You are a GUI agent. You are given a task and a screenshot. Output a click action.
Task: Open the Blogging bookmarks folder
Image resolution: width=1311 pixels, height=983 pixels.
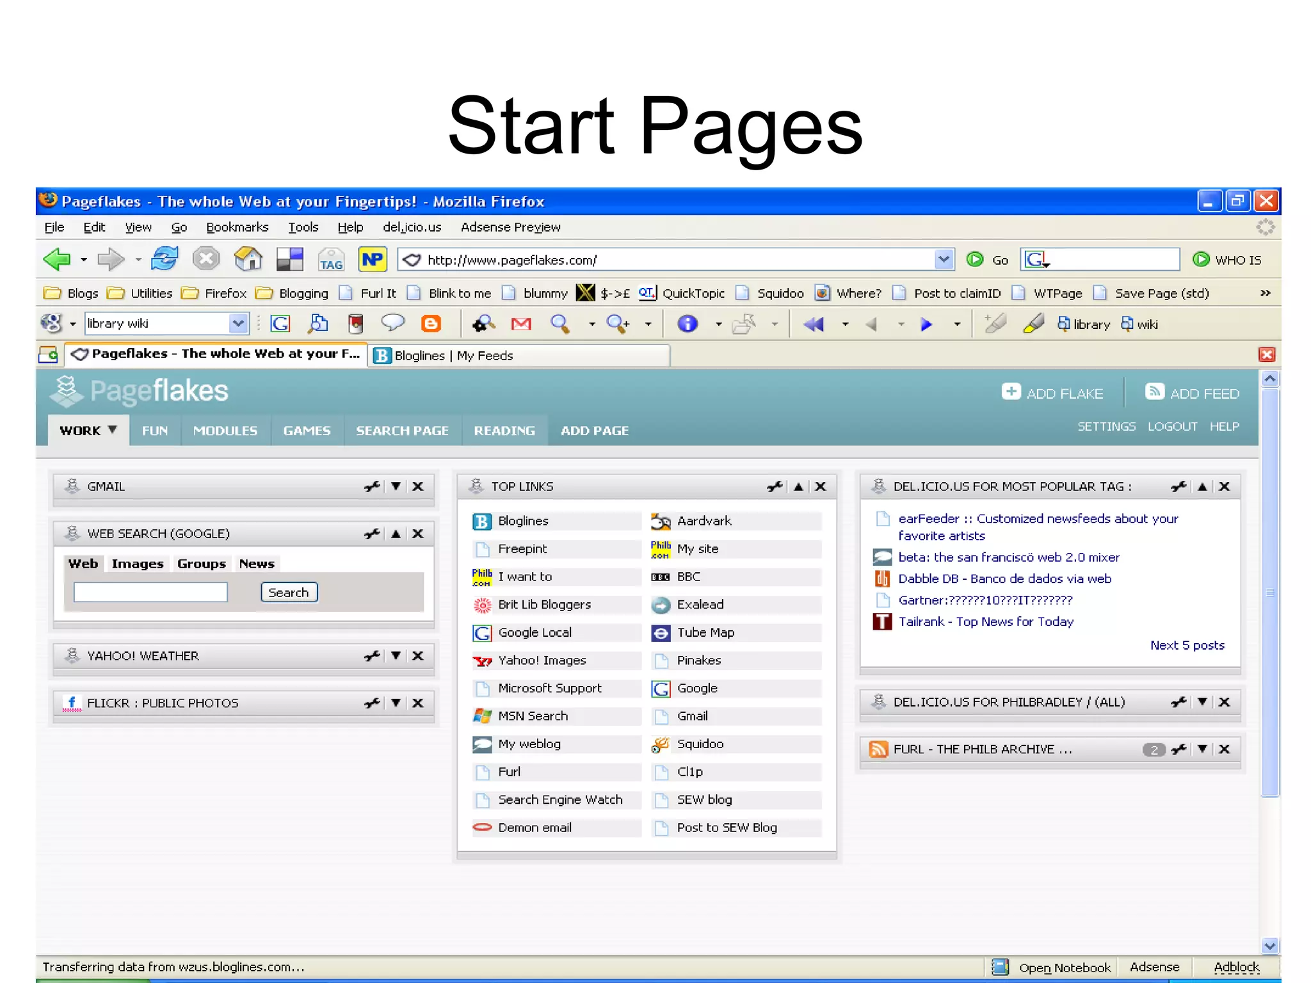click(292, 294)
